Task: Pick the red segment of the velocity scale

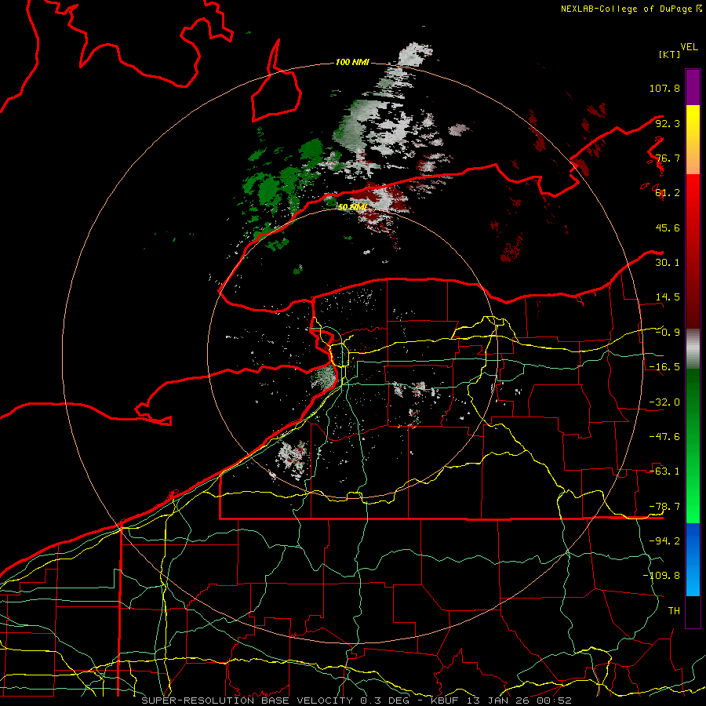Action: (x=693, y=251)
